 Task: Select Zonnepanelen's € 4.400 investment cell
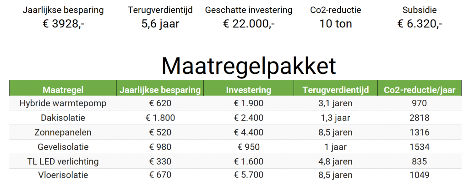(x=249, y=132)
